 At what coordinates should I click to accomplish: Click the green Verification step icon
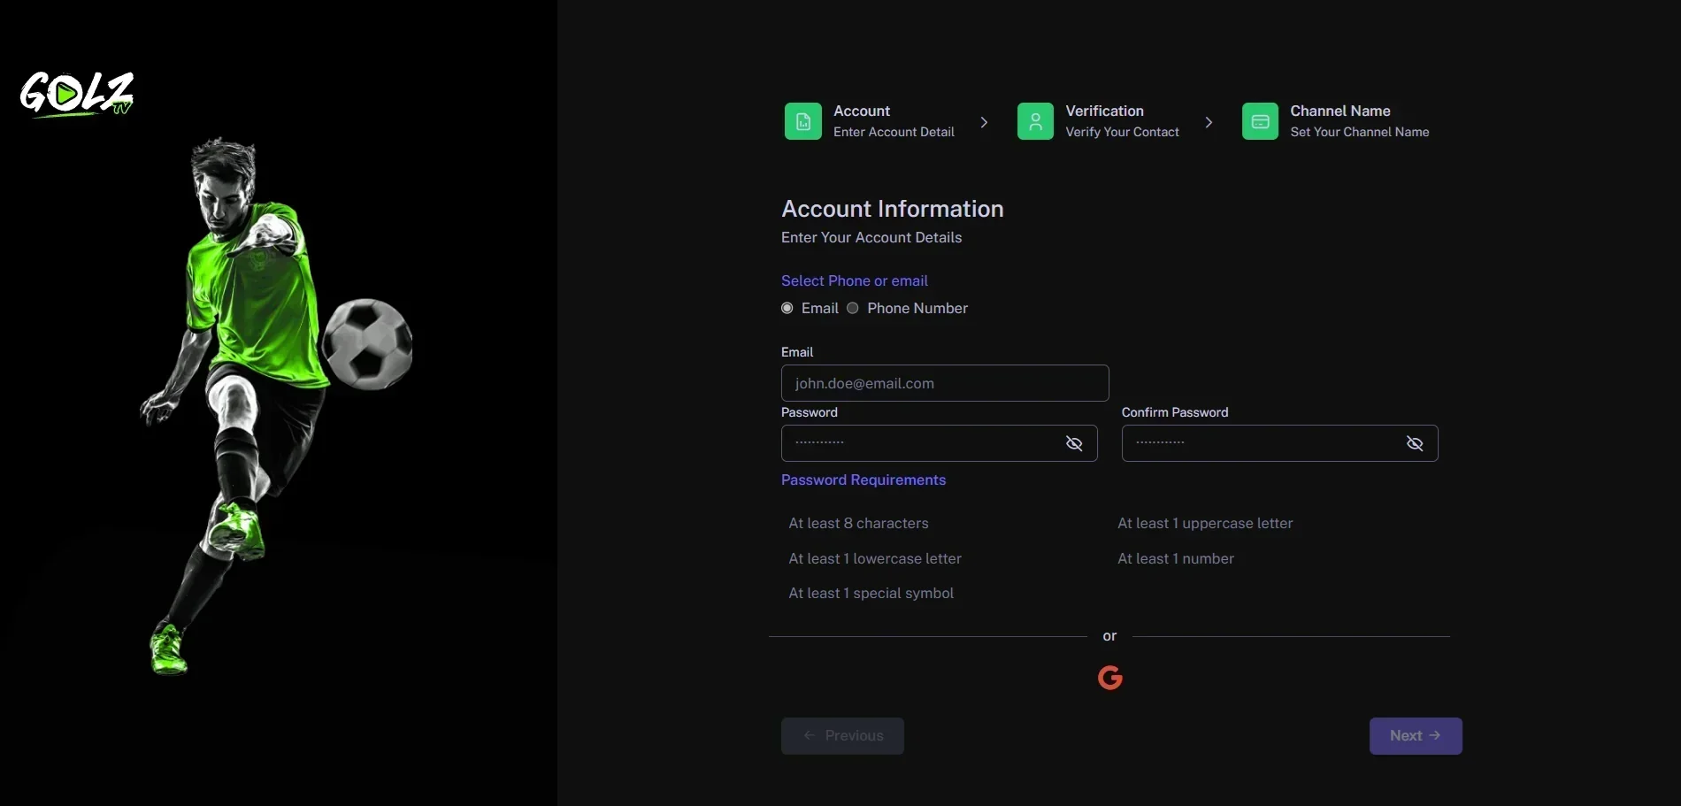1035,121
